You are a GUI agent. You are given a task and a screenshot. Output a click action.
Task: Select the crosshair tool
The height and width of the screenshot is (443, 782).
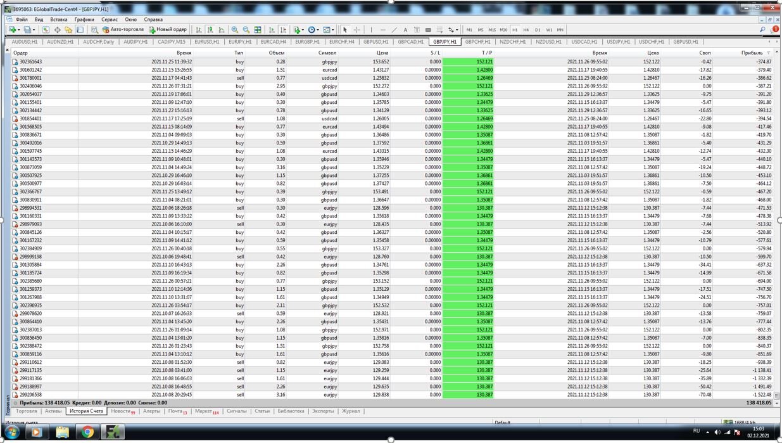click(356, 30)
